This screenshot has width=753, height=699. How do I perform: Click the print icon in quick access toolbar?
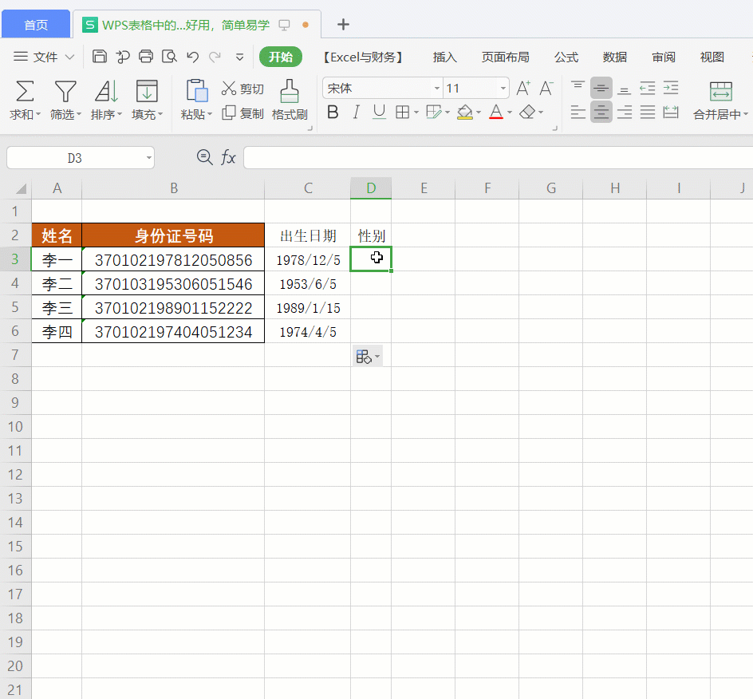point(146,57)
